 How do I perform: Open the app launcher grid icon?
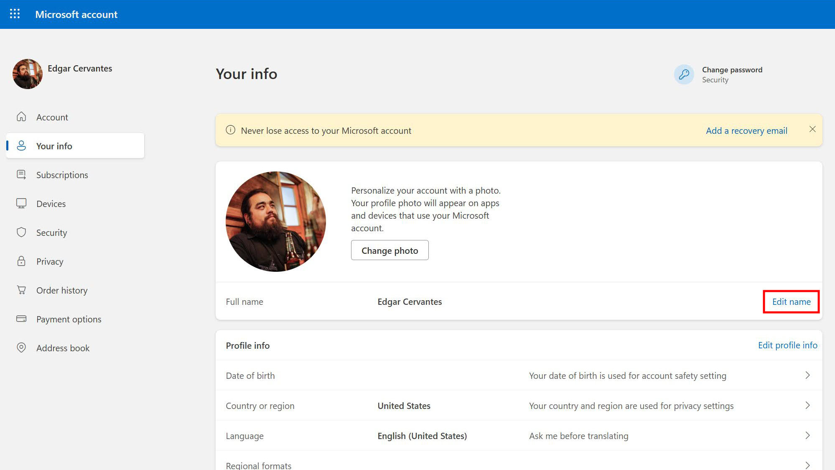point(15,14)
